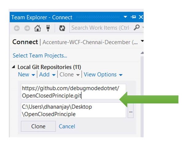Click the Forward navigation arrow icon
This screenshot has height=147, width=190.
point(27,28)
